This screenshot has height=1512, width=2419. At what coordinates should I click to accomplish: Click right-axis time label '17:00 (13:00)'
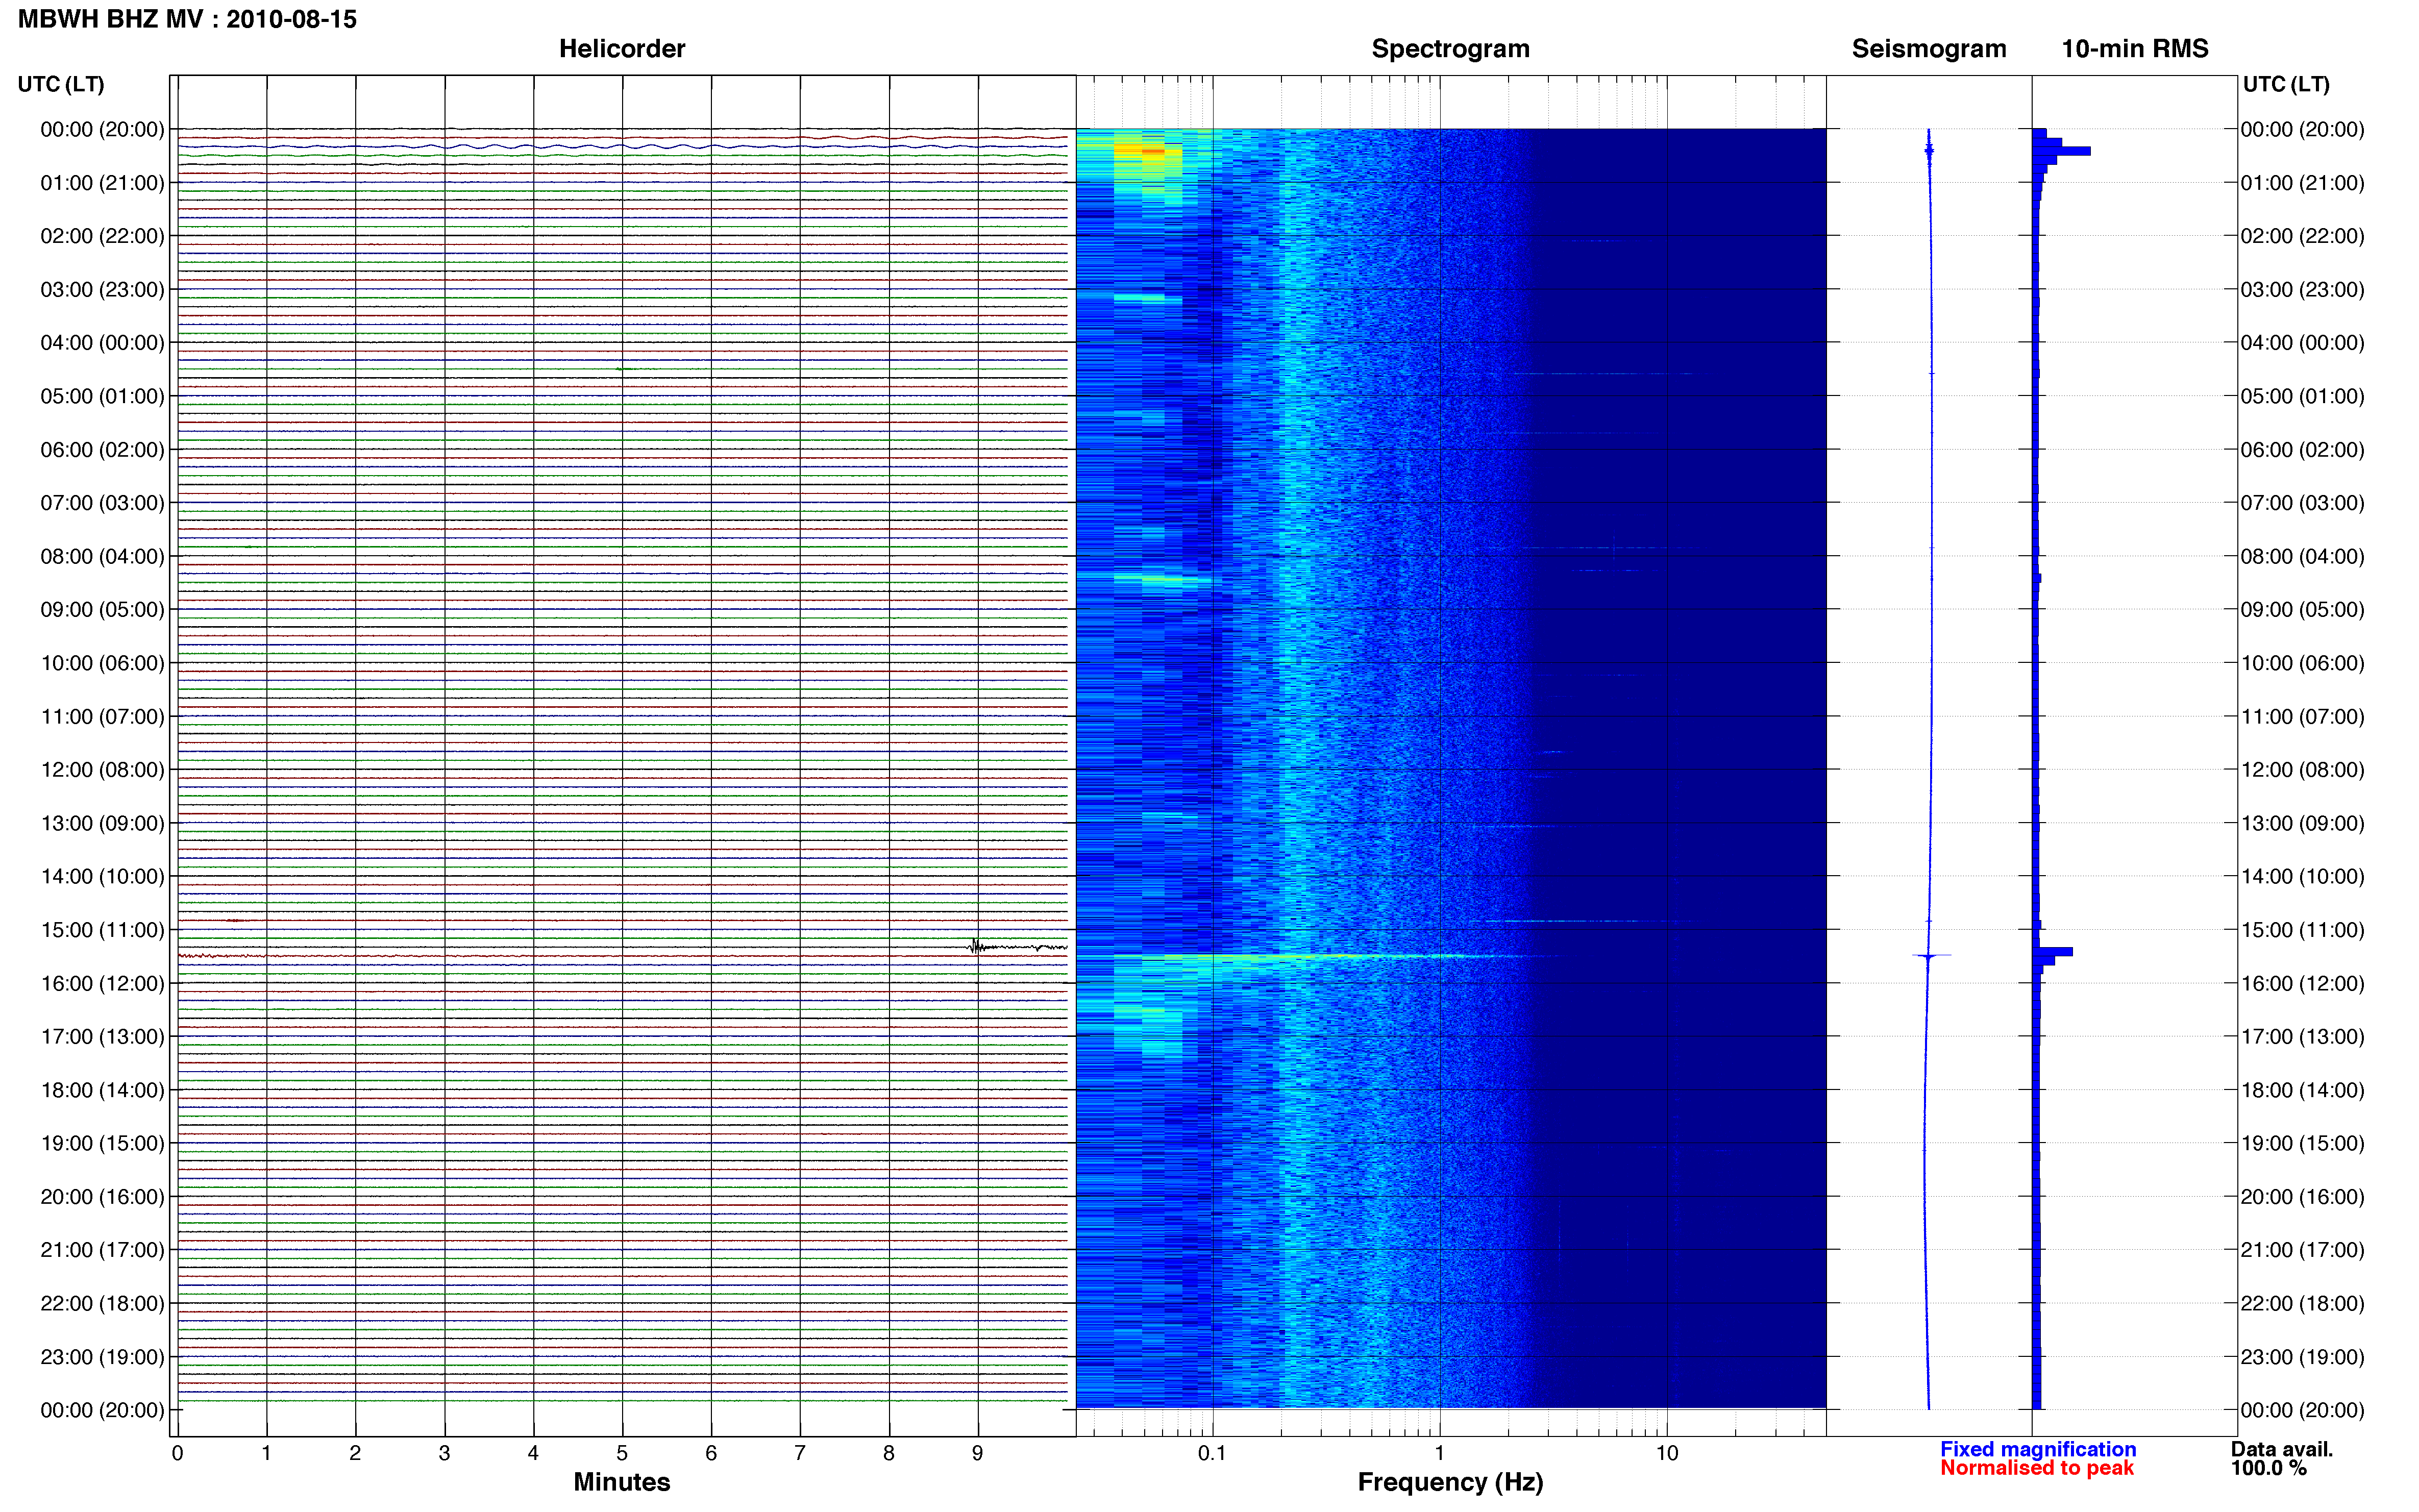(2302, 1037)
